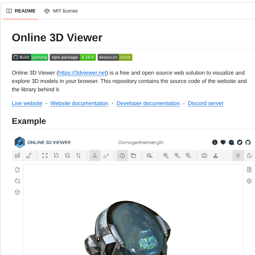This screenshot has height=255, width=255.
Task: Click the heart donate icon
Action: [223, 142]
